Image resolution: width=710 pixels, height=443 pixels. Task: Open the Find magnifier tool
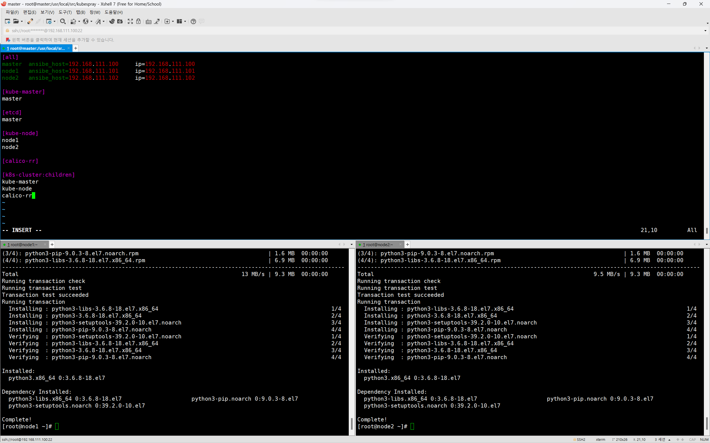click(x=62, y=21)
